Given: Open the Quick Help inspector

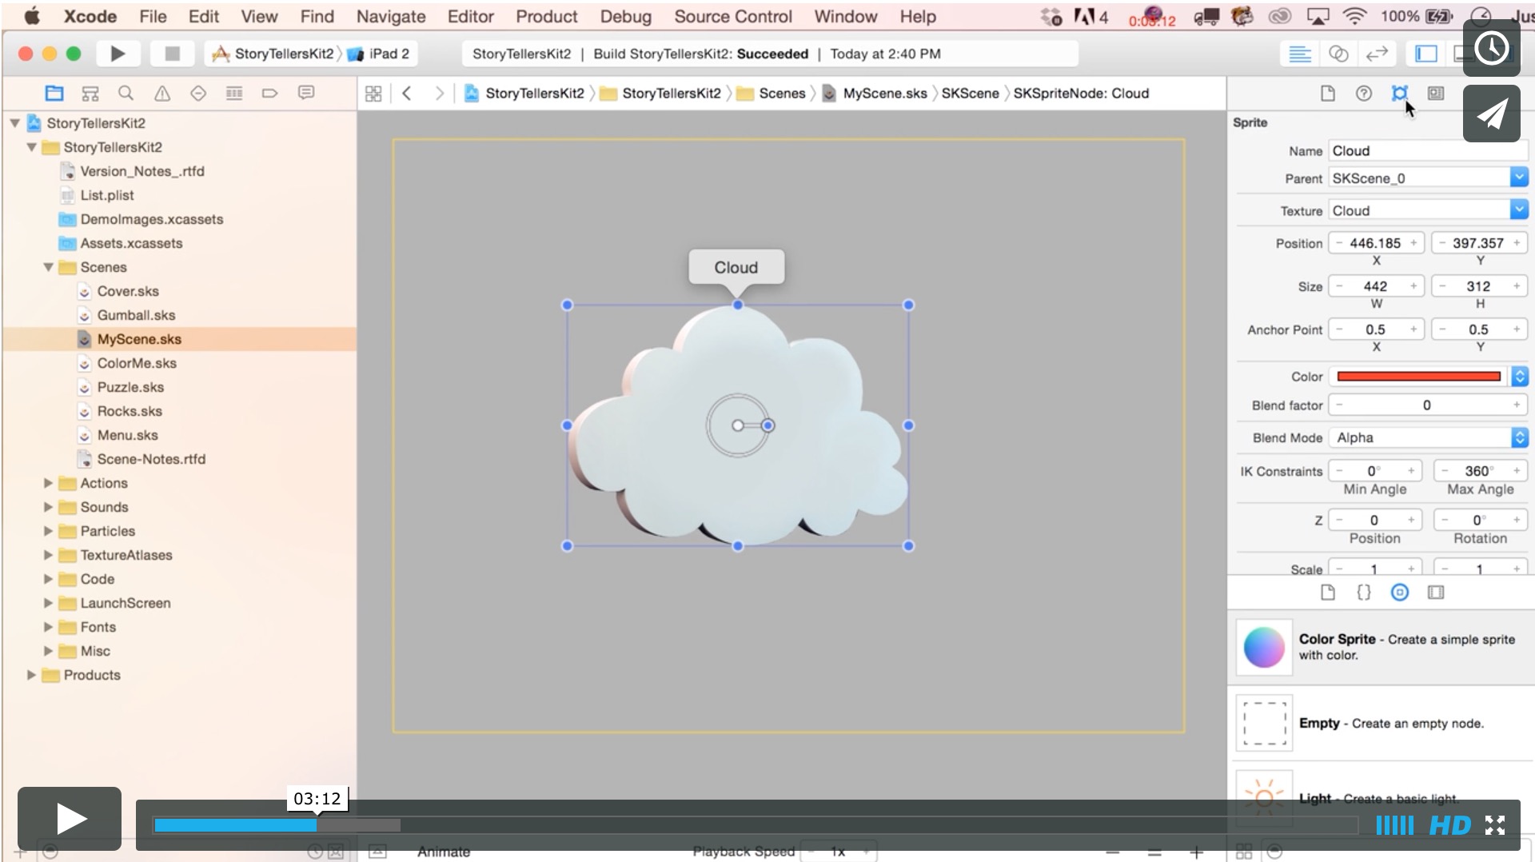Looking at the screenshot, I should coord(1364,94).
